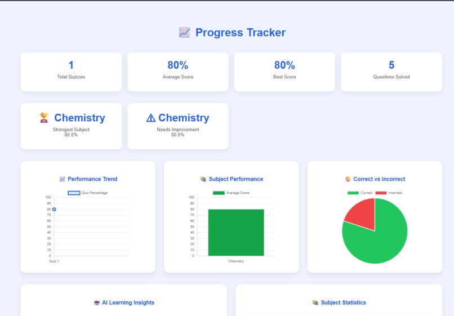The image size is (454, 316).
Task: Click the green Correct pie slice
Action: click(382, 241)
